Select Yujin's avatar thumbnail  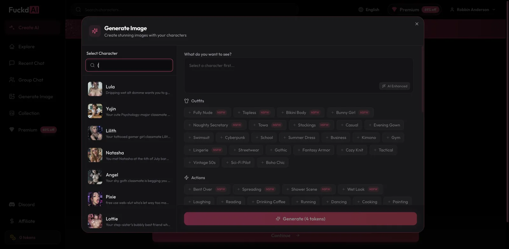[x=95, y=111]
